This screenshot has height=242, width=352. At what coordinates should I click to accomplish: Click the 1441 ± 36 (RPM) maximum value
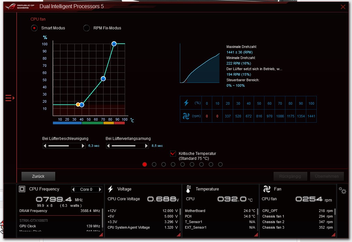(x=240, y=52)
